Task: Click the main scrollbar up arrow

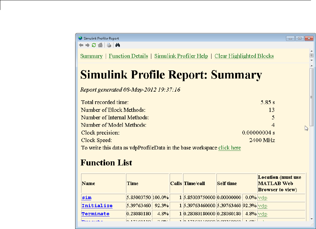Action: click(312, 66)
